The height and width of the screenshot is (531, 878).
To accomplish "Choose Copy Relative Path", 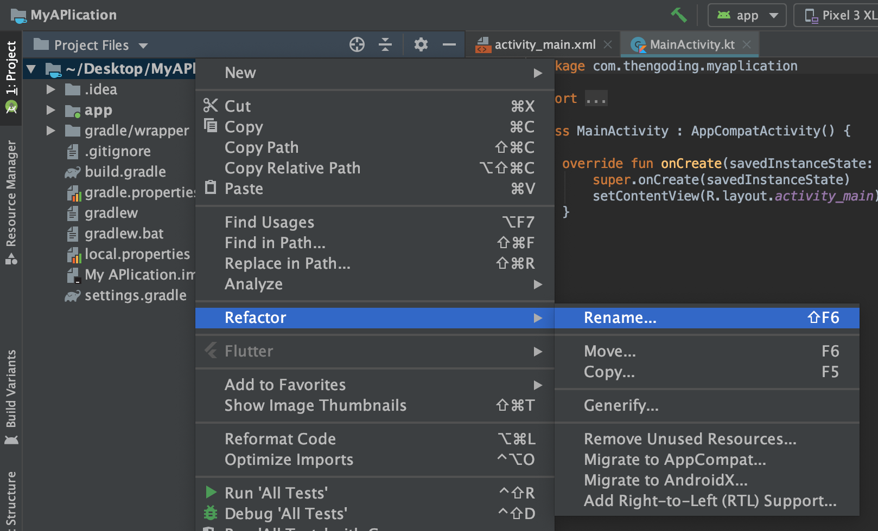I will point(374,168).
